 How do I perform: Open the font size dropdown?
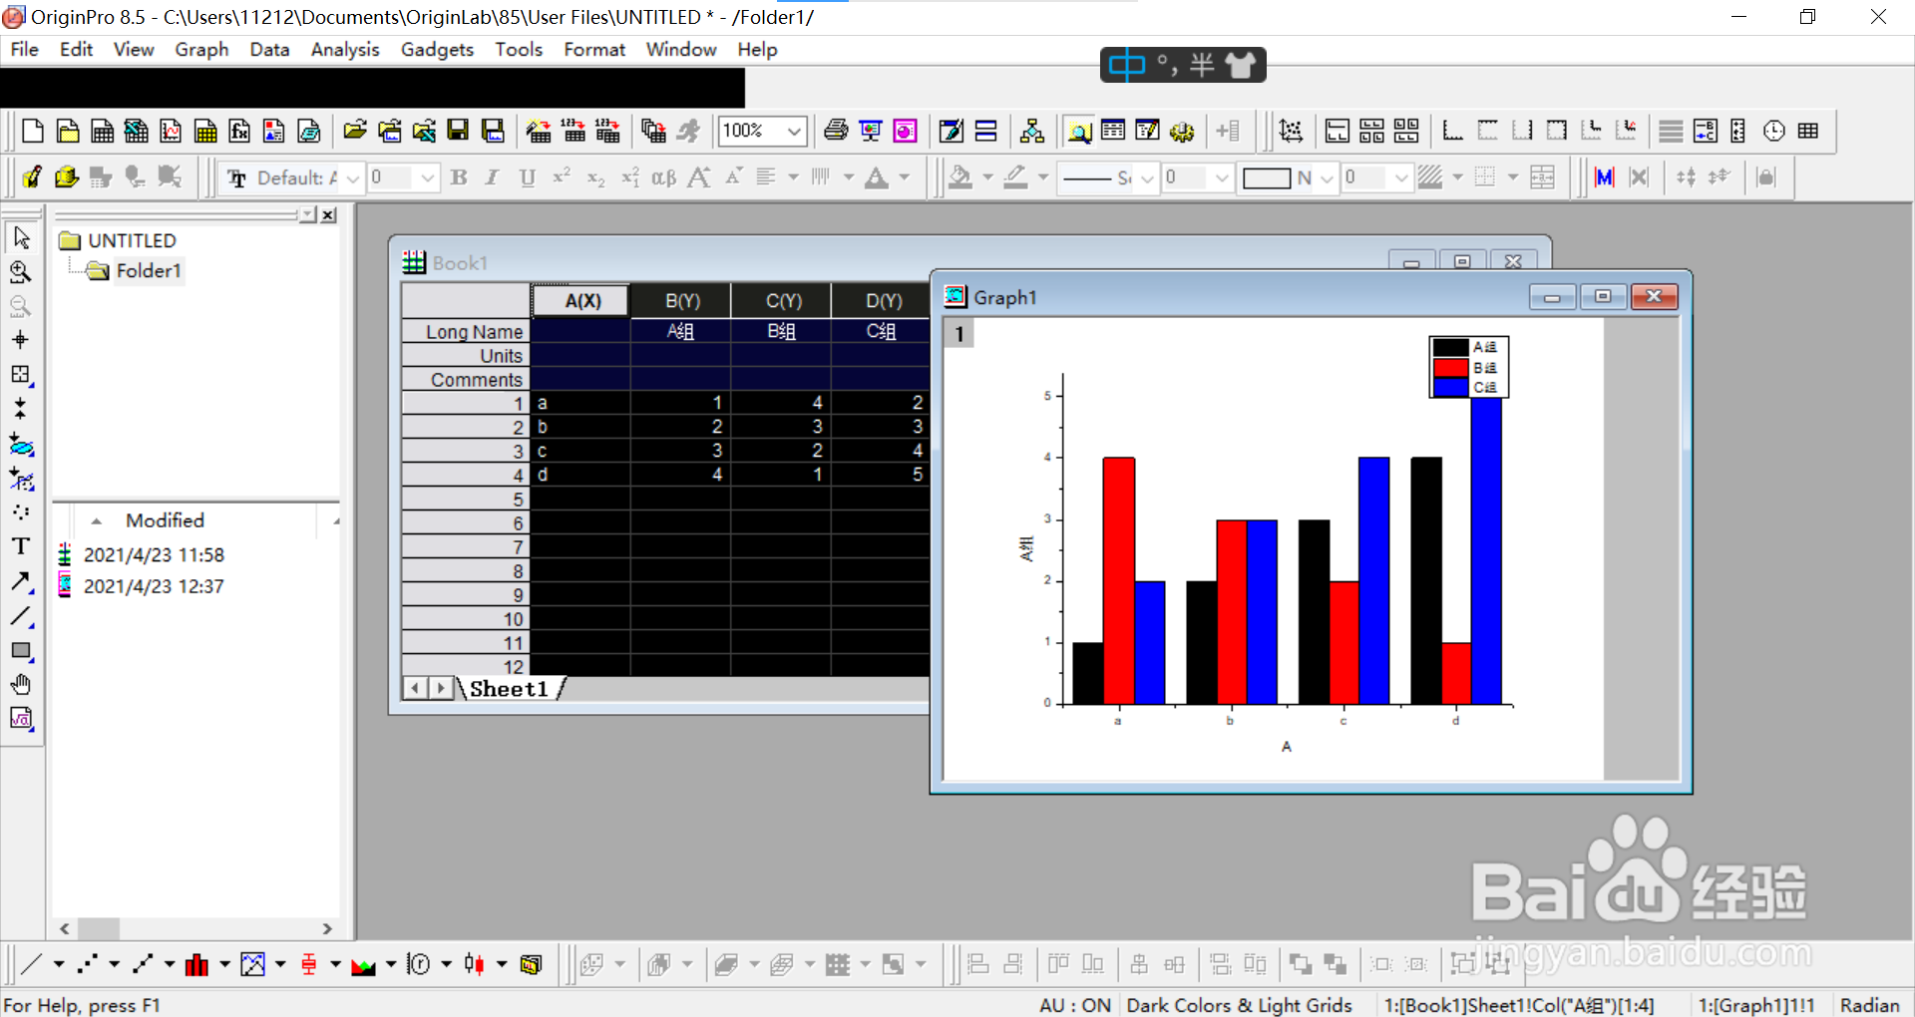428,177
